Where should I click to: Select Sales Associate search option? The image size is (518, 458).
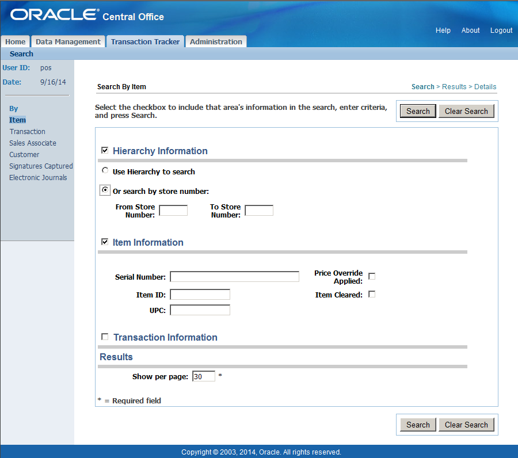click(x=33, y=143)
